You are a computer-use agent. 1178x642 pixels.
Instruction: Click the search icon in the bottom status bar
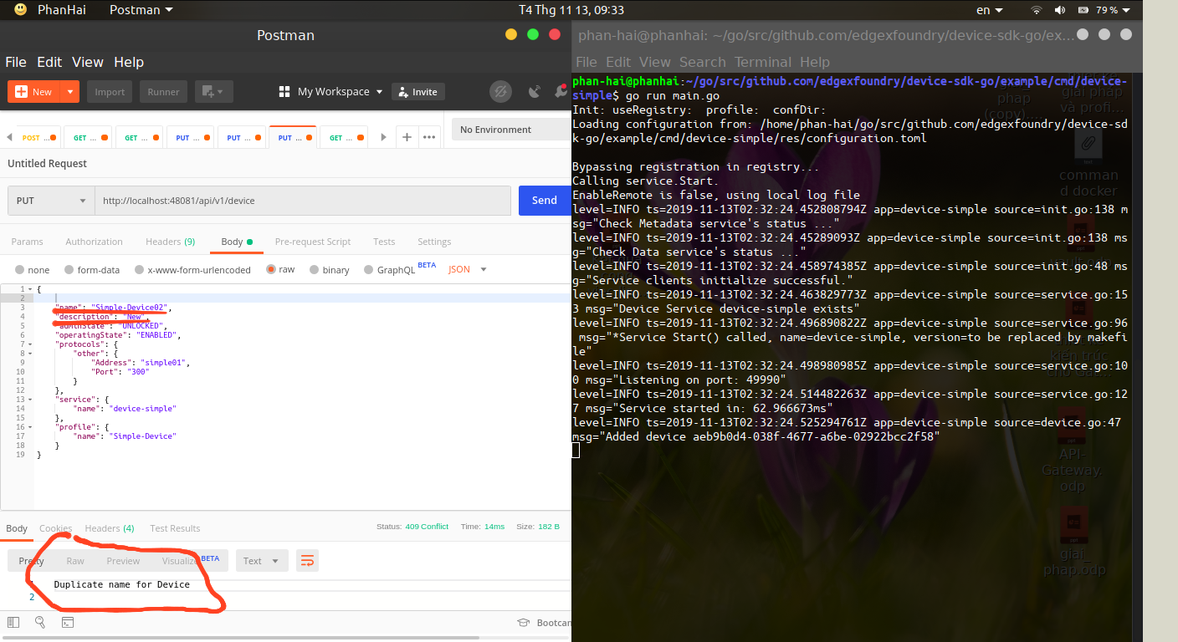pyautogui.click(x=39, y=622)
